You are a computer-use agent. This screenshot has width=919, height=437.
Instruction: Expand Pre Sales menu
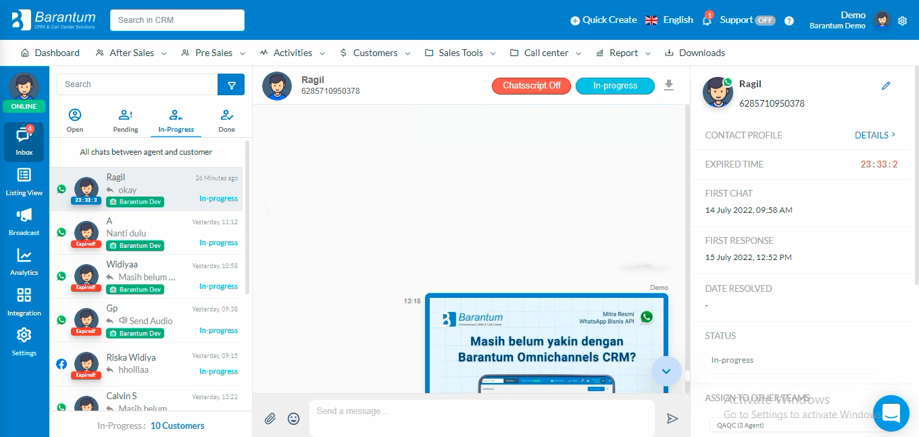coord(213,53)
